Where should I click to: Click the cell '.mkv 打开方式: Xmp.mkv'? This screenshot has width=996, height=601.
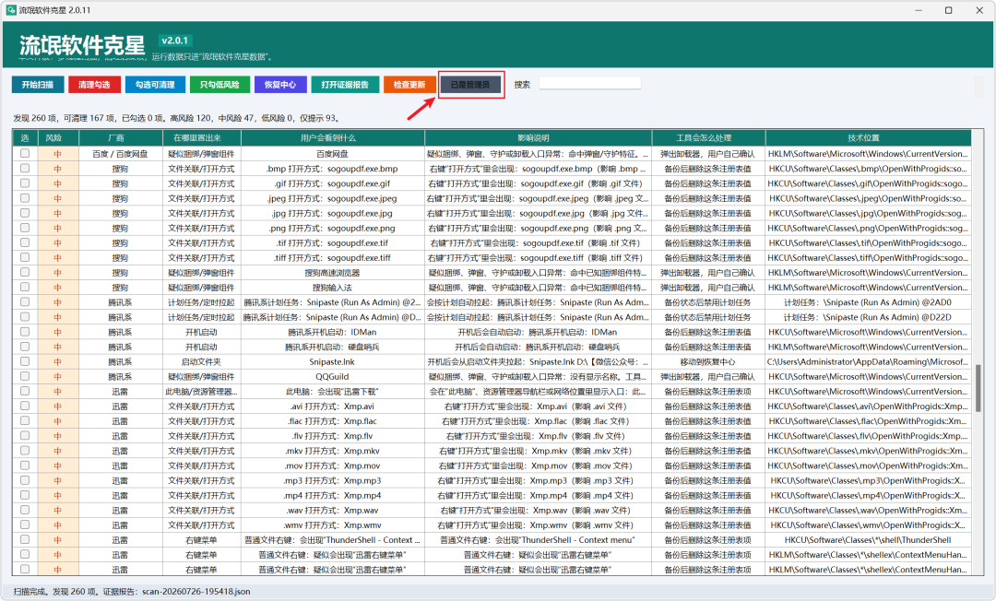(x=332, y=451)
